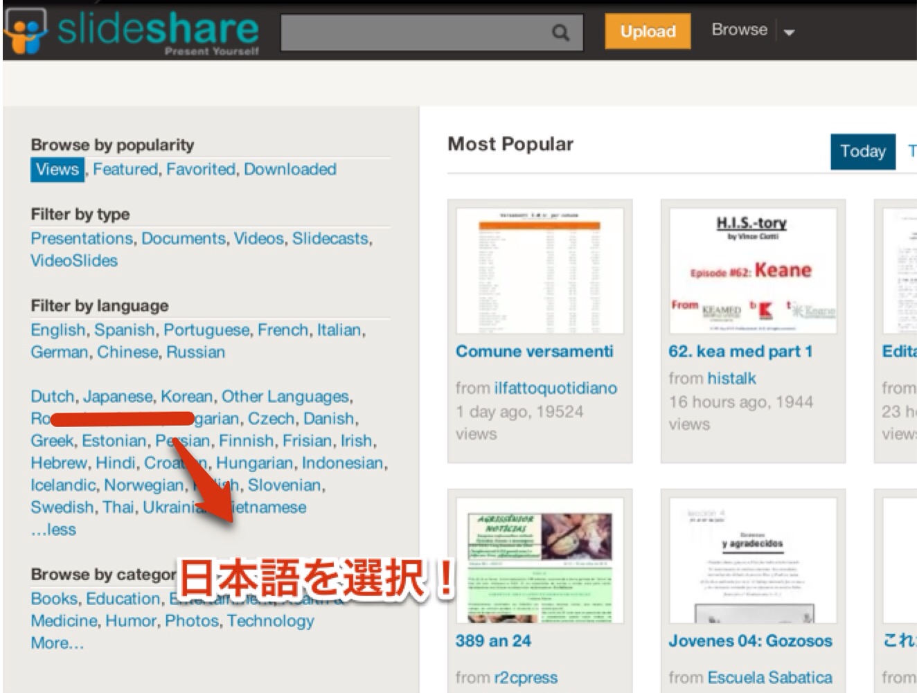Filter language to Slovenian

[x=285, y=485]
